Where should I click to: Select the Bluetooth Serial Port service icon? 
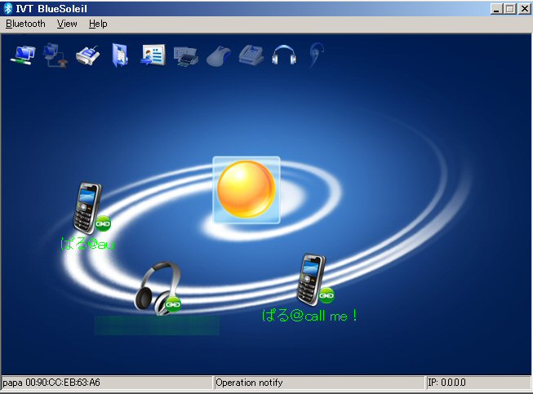pos(87,55)
